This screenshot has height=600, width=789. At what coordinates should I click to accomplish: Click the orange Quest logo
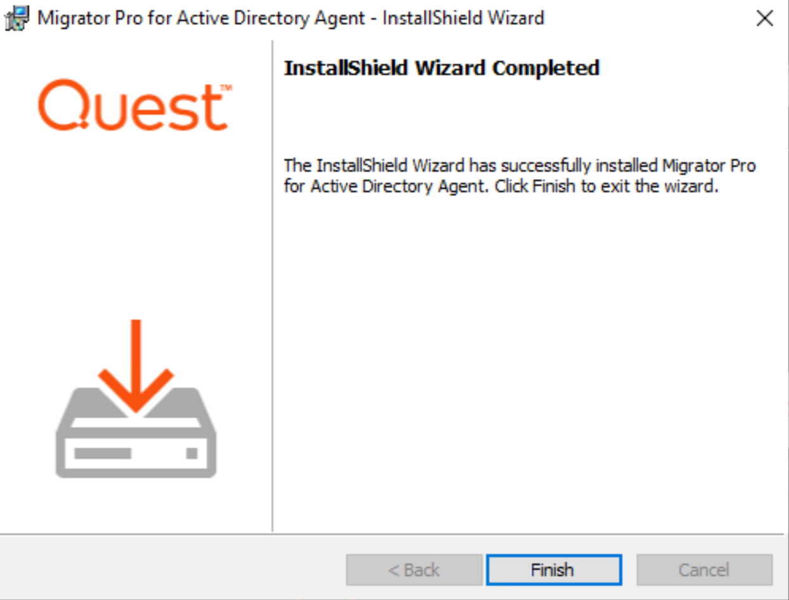(x=134, y=106)
